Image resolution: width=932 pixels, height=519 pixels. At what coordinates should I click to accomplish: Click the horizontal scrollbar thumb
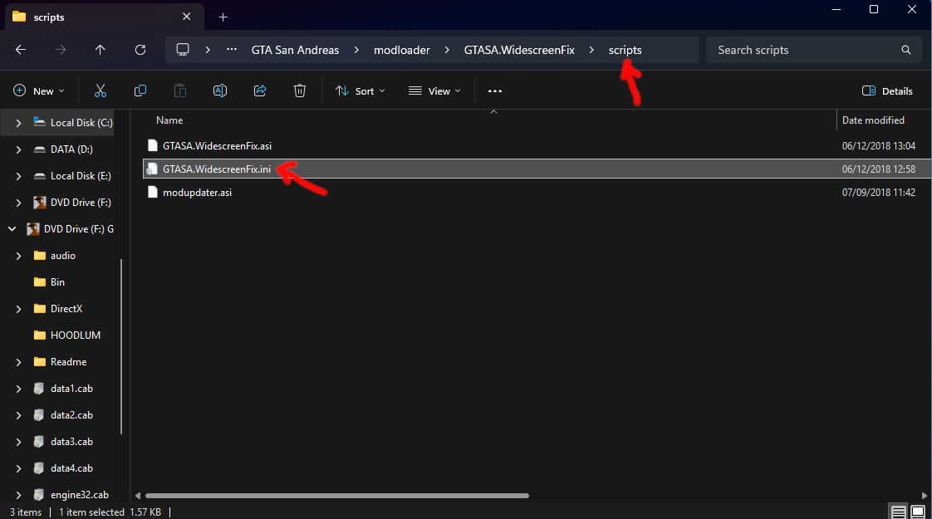tap(337, 495)
